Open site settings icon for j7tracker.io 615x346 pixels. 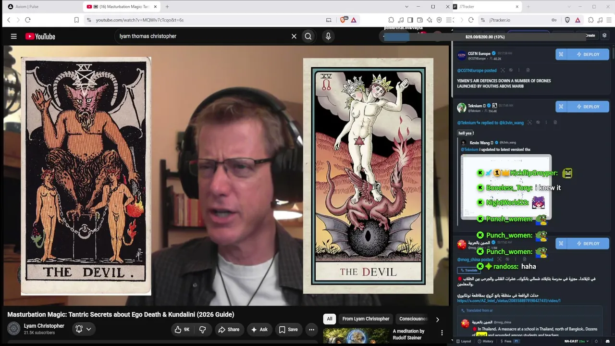(483, 20)
